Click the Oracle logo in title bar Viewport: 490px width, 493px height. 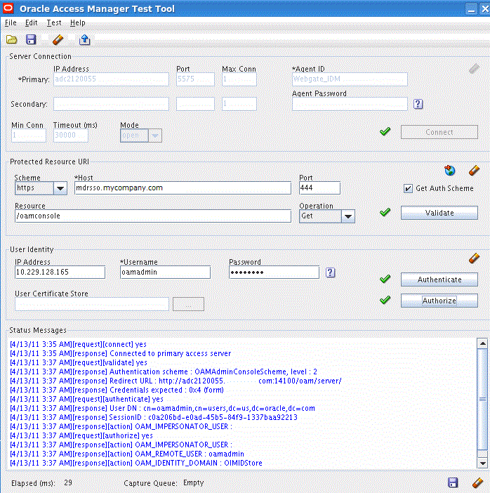coord(8,8)
